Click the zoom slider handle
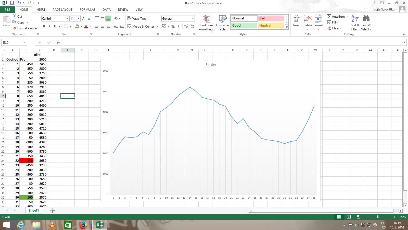This screenshot has width=408, height=230. point(378,217)
